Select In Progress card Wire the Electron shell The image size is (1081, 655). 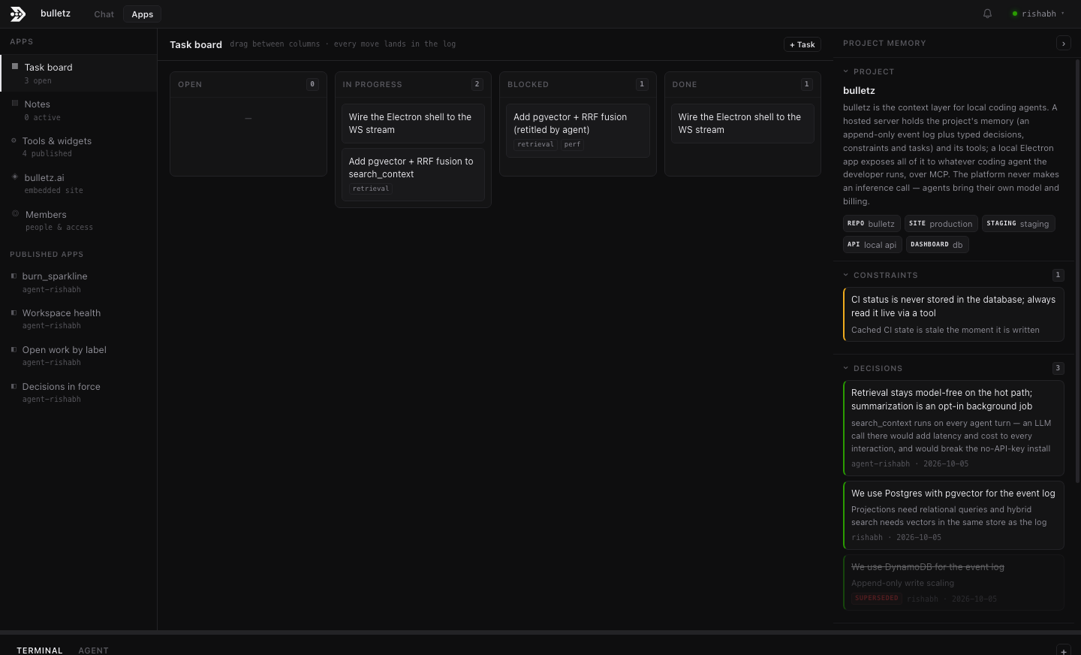[413, 123]
